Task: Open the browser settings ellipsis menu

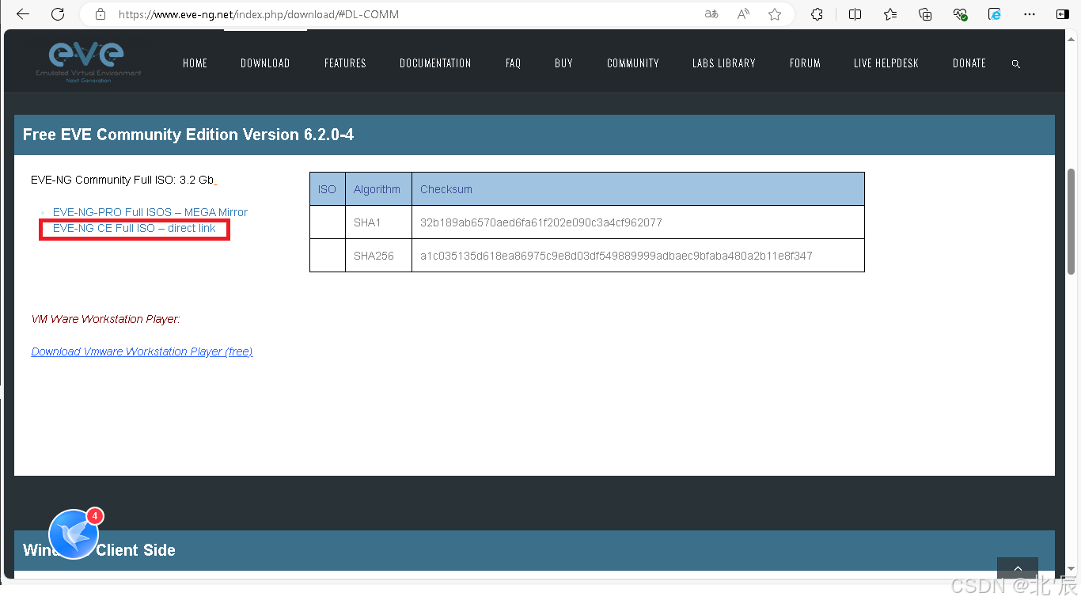Action: point(1030,14)
